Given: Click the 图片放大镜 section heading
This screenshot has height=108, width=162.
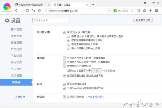Looking at the screenshot, I should click(43, 32).
